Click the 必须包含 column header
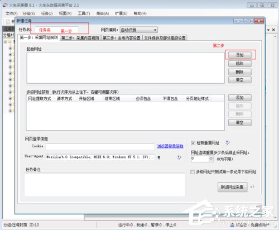 pyautogui.click(x=143, y=99)
